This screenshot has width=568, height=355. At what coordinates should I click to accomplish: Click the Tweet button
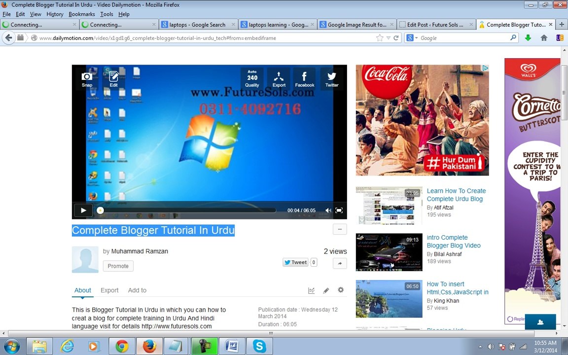click(296, 262)
